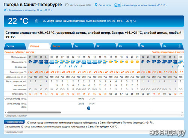Click the airplane airport archive icon

[x=5, y=10]
